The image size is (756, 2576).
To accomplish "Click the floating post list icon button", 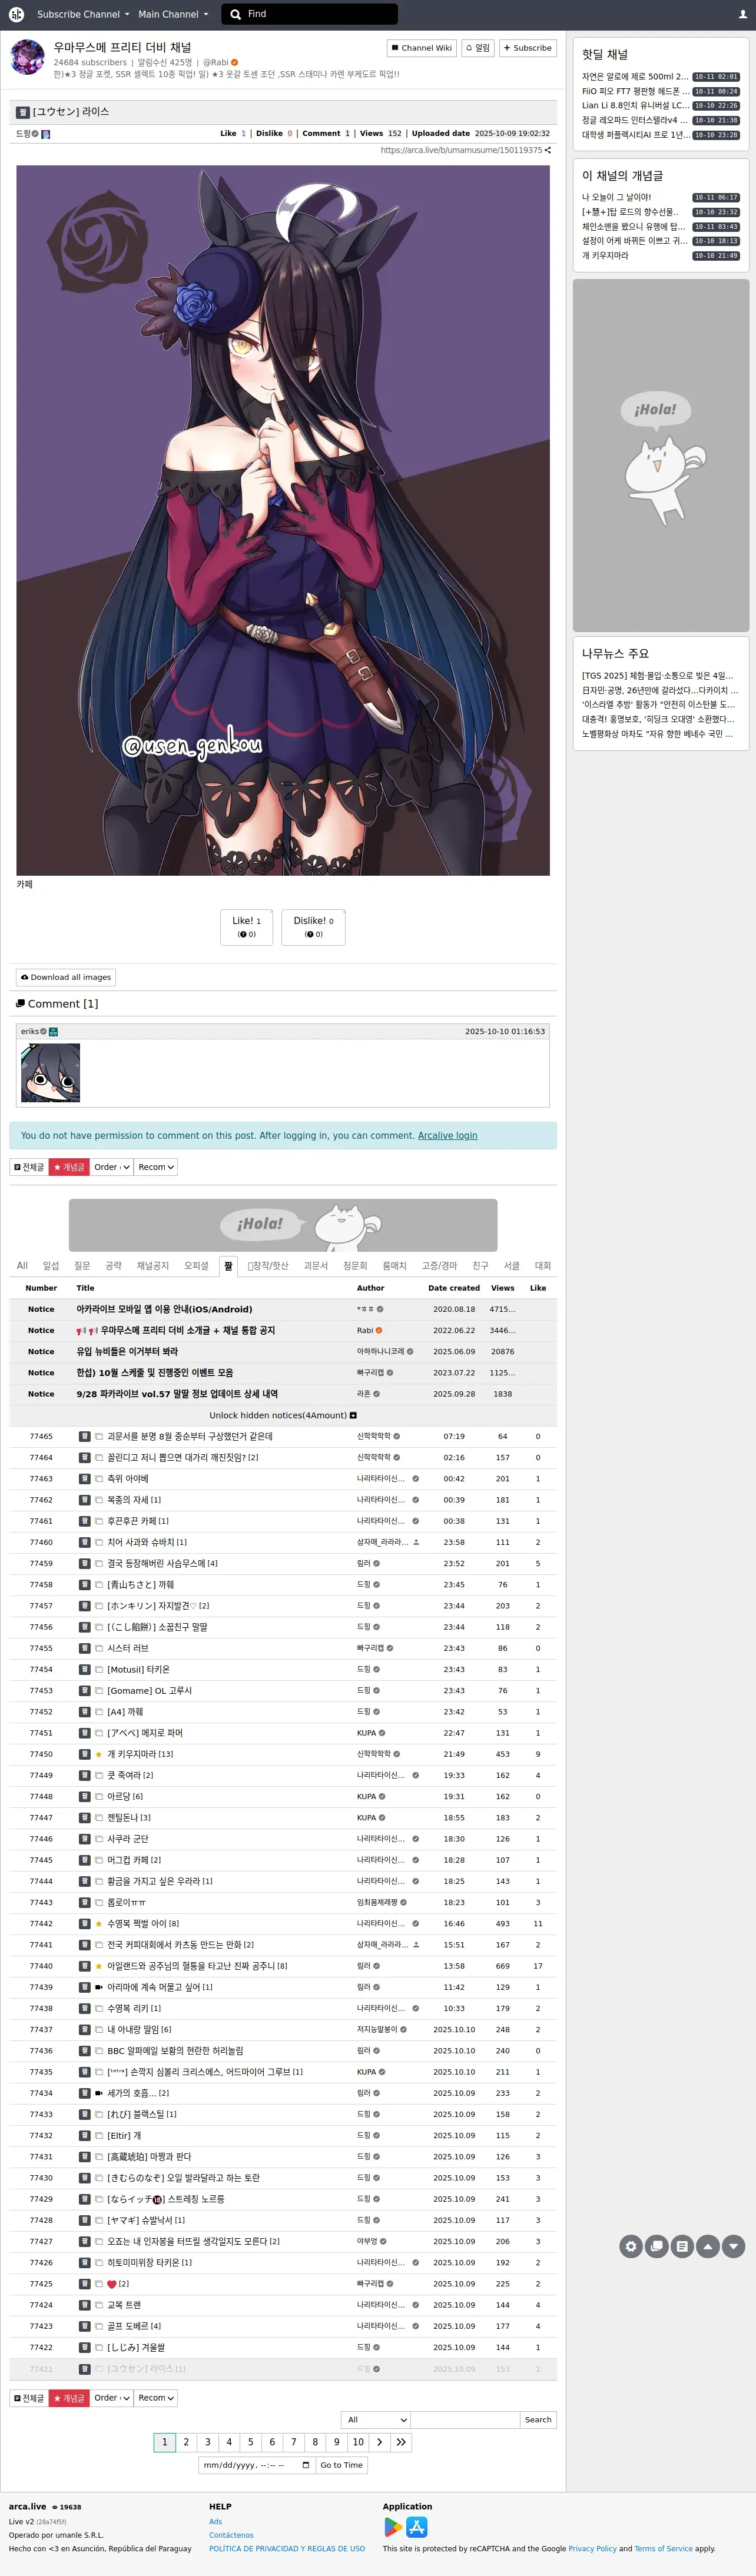I will click(x=682, y=2246).
